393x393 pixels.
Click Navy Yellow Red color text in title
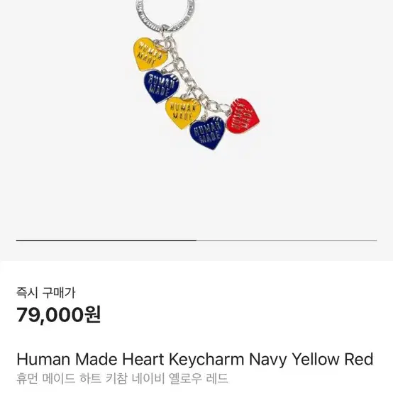[311, 360]
